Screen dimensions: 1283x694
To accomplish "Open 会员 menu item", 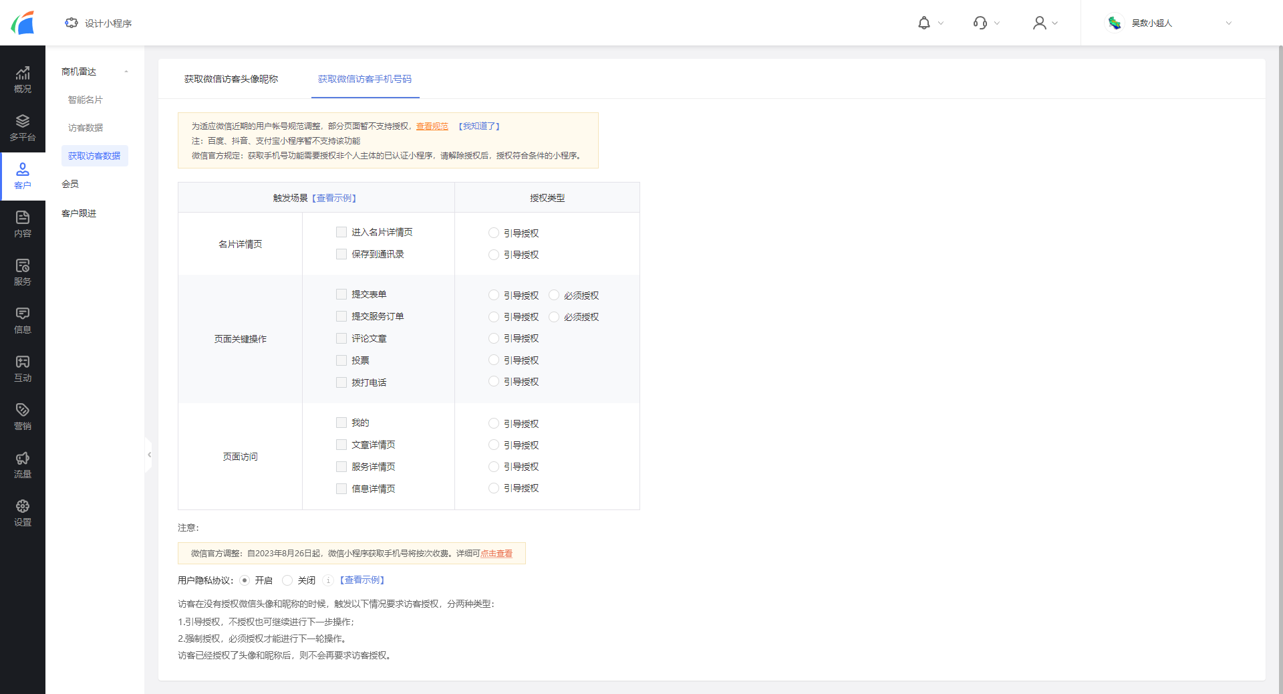I will pyautogui.click(x=70, y=184).
